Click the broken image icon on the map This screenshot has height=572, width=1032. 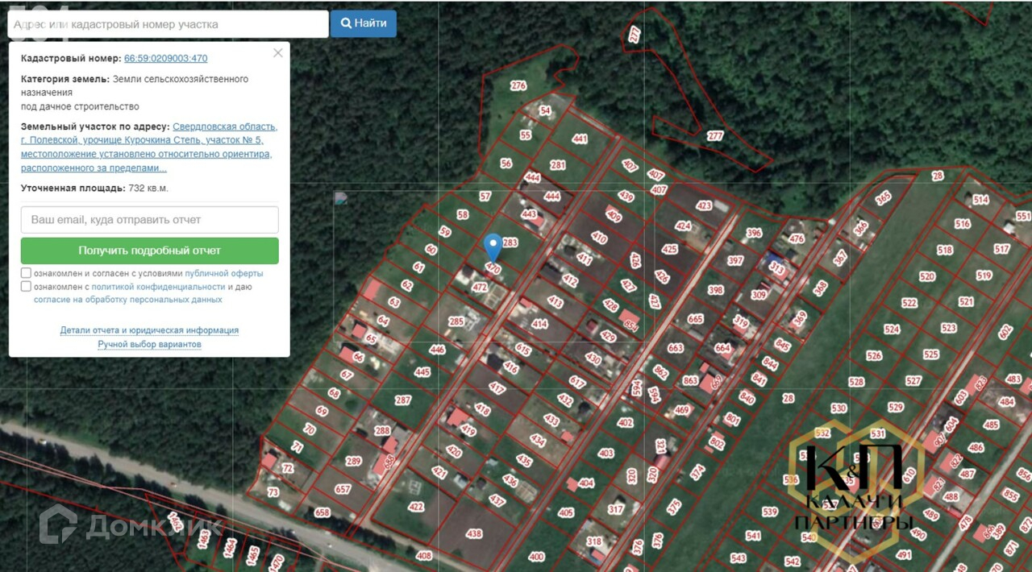(340, 197)
